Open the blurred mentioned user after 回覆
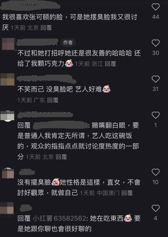 coord(61,125)
